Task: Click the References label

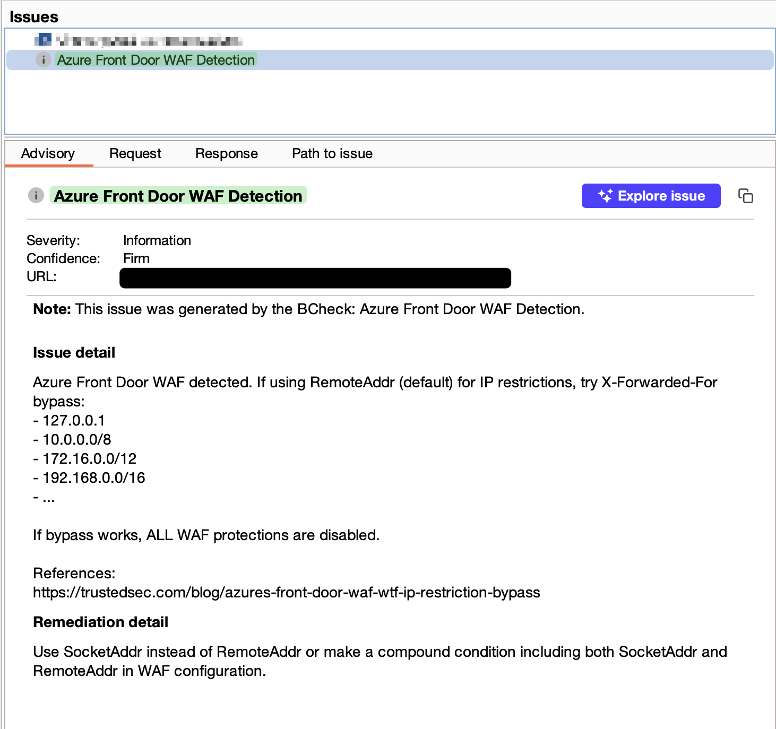Action: (74, 574)
